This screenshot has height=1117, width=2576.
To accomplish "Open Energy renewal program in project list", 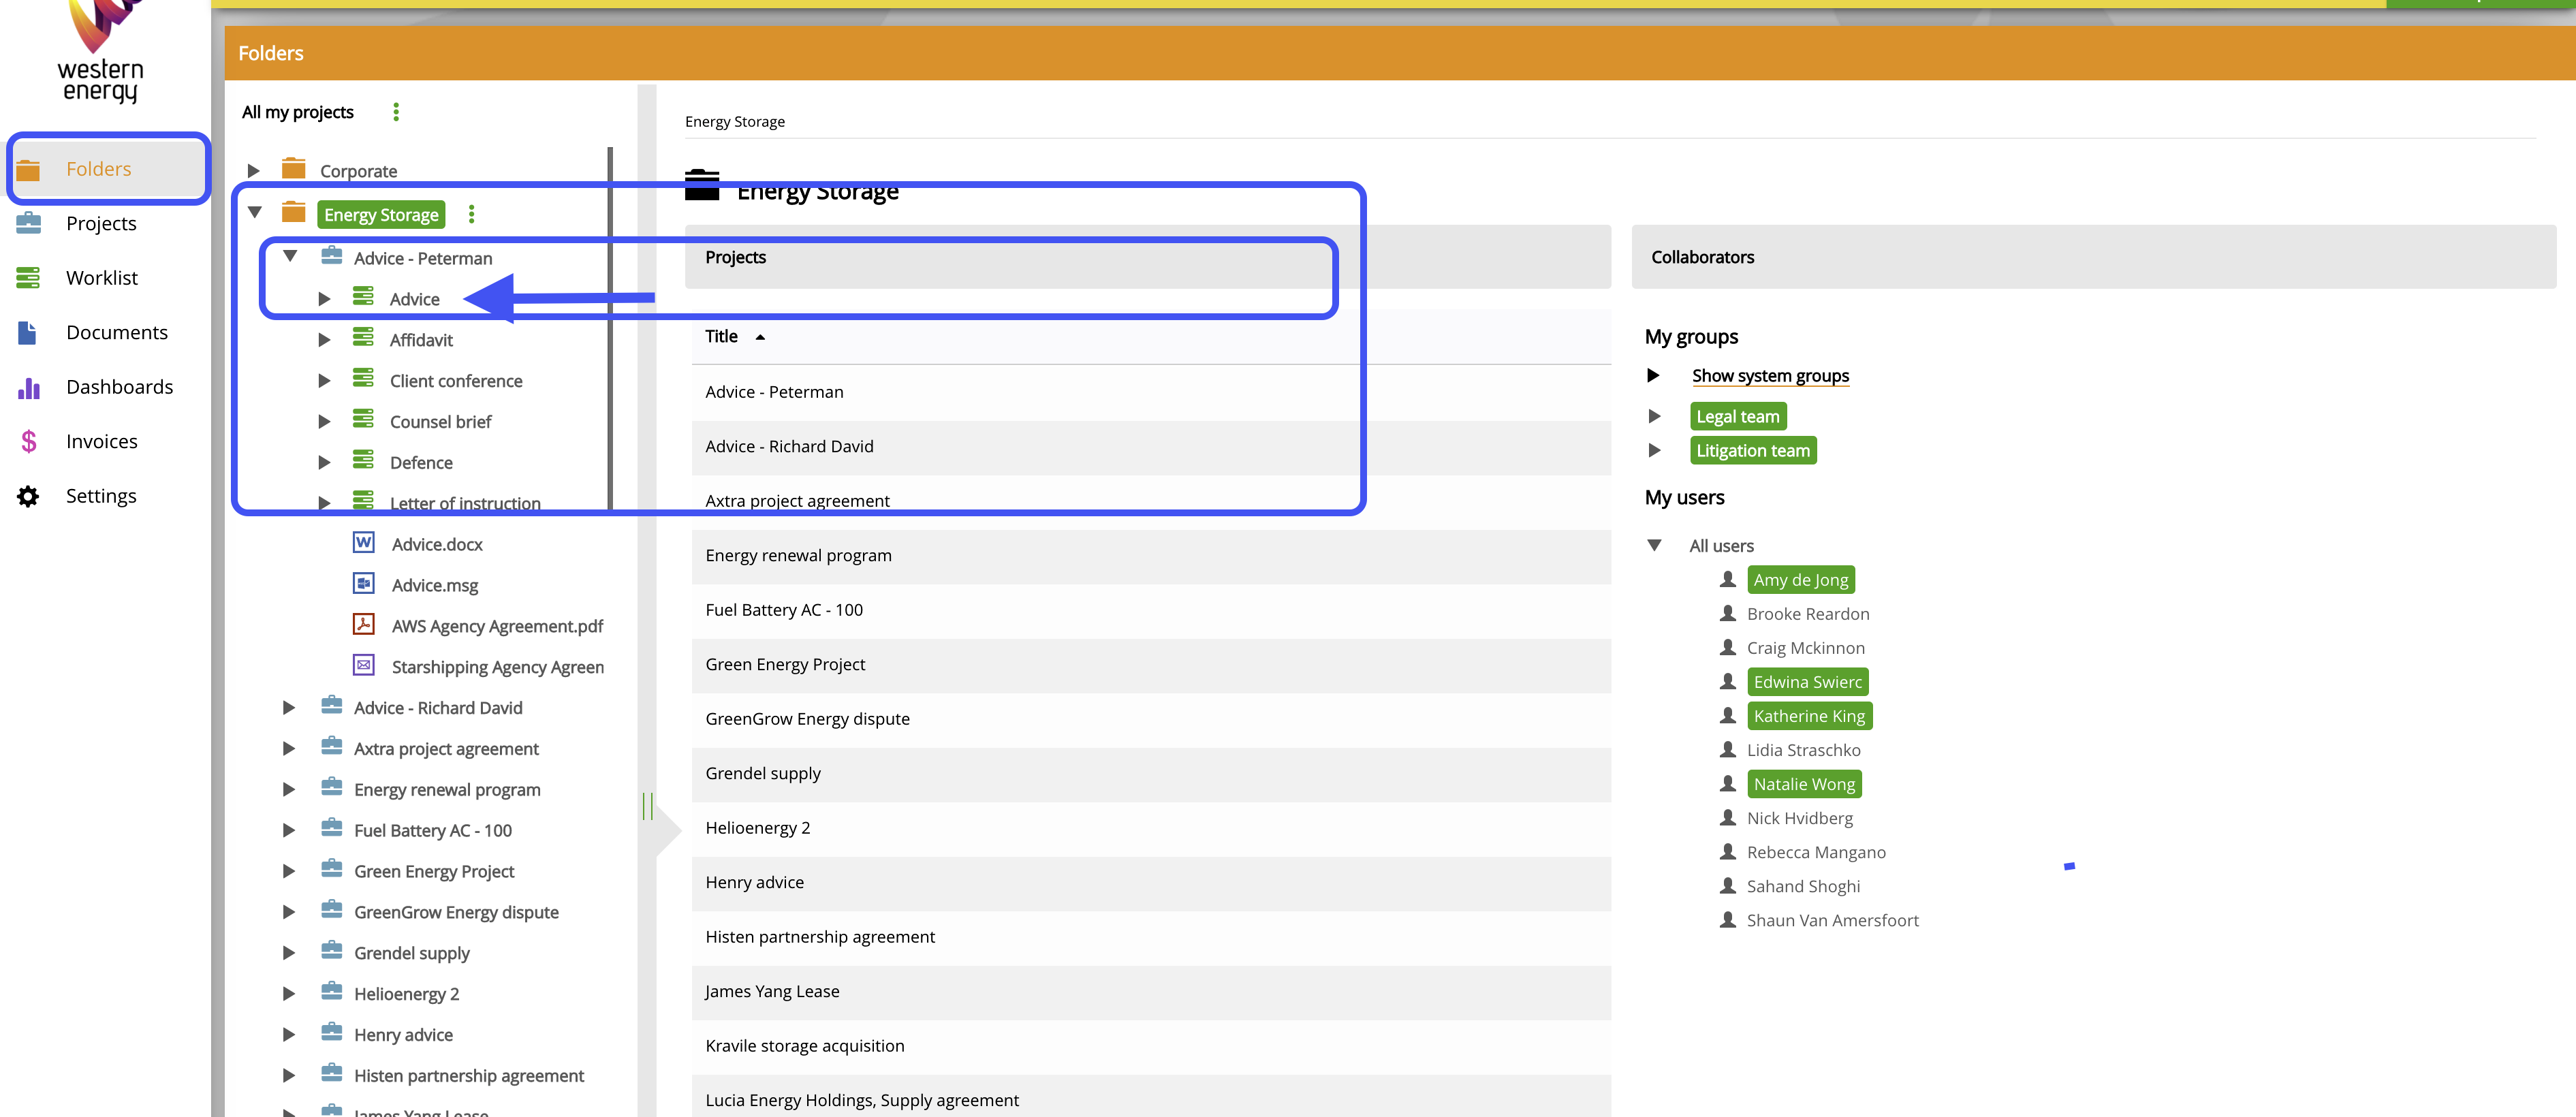I will coord(1151,556).
